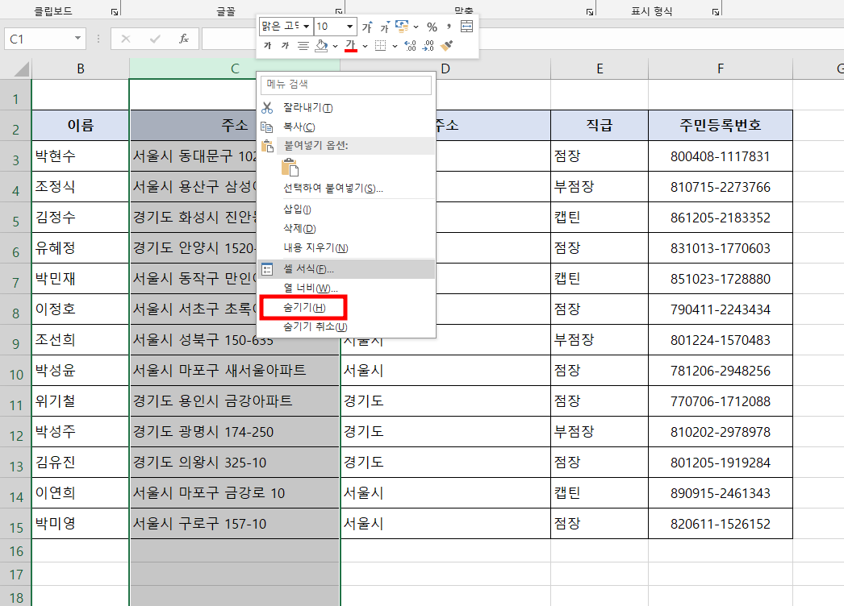Expand the font color dropdown arrow
Screen dimensions: 844x606
[x=365, y=46]
